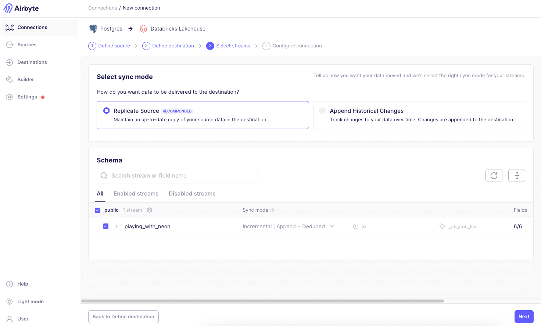Image resolution: width=541 pixels, height=326 pixels.
Task: Uncheck the public namespace checkbox
Action: [x=97, y=210]
